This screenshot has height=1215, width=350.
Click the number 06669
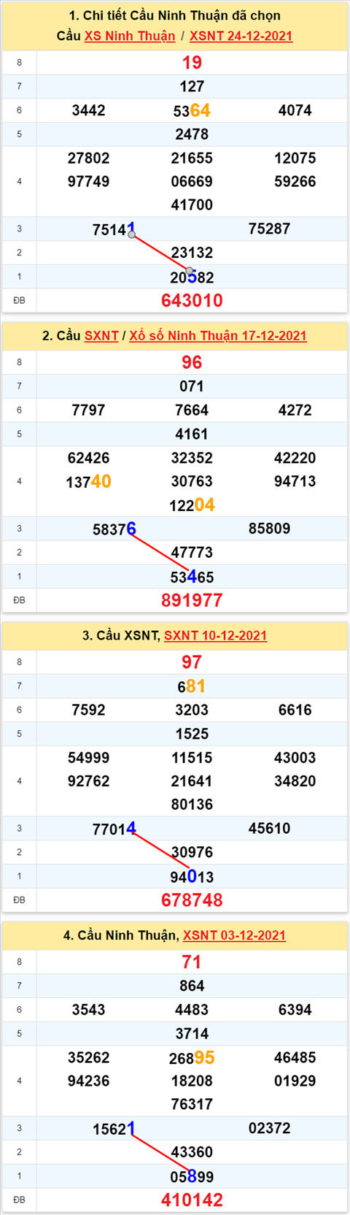coord(192,182)
